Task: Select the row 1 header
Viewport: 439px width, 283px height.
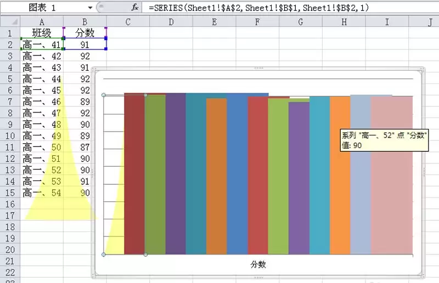Action: [10, 33]
